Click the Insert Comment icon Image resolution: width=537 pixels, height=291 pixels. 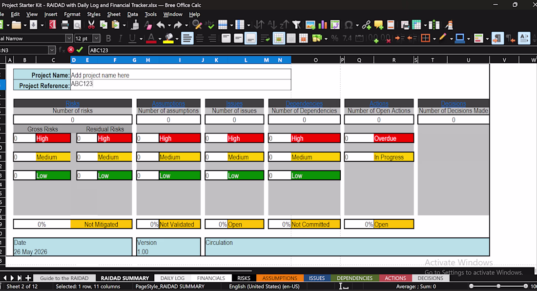[x=378, y=25]
